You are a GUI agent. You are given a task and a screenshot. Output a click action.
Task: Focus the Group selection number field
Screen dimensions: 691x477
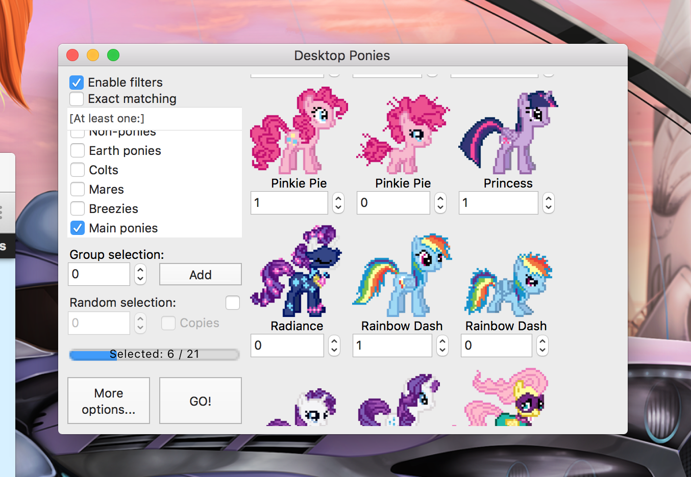99,274
